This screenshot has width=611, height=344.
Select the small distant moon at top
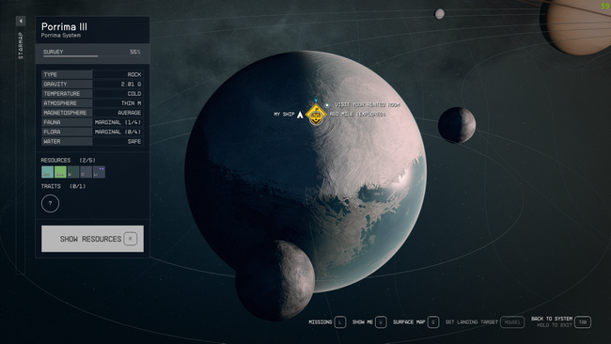[x=440, y=14]
